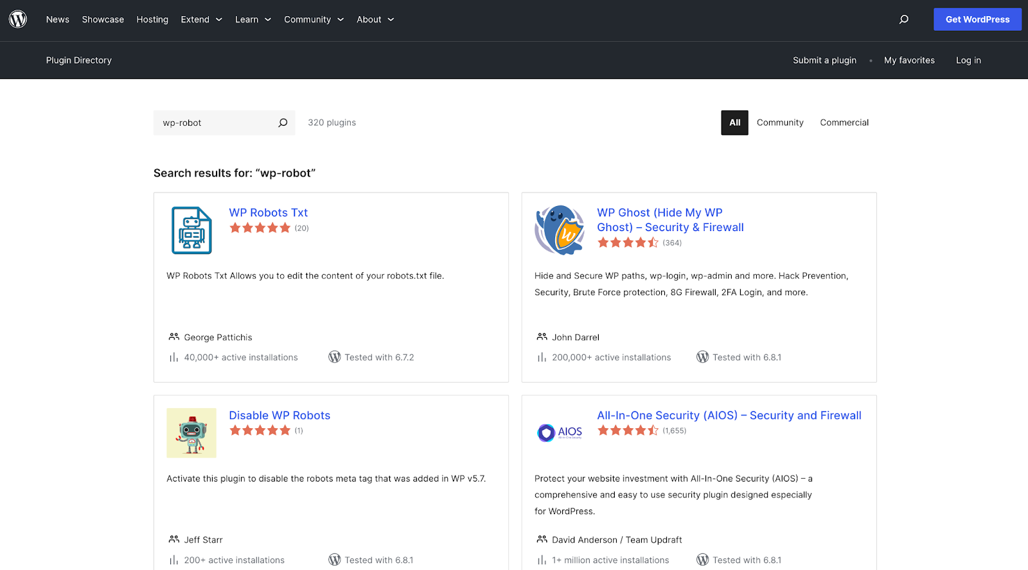Image resolution: width=1028 pixels, height=570 pixels.
Task: Click Log in link
Action: coord(968,60)
